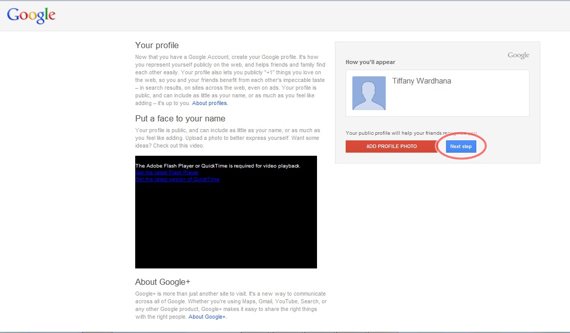
Task: Click the Flash Player required message text
Action: tap(218, 166)
